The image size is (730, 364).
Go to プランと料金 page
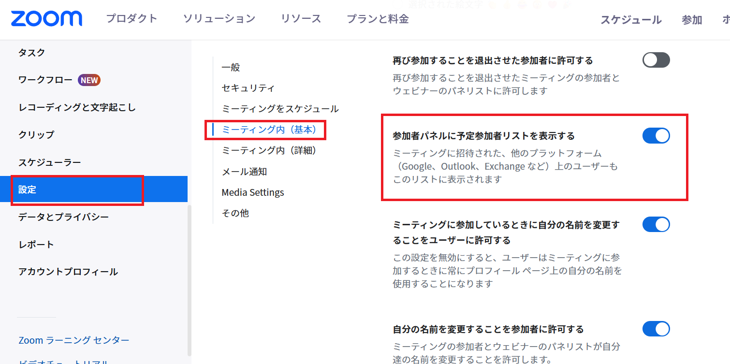point(378,19)
